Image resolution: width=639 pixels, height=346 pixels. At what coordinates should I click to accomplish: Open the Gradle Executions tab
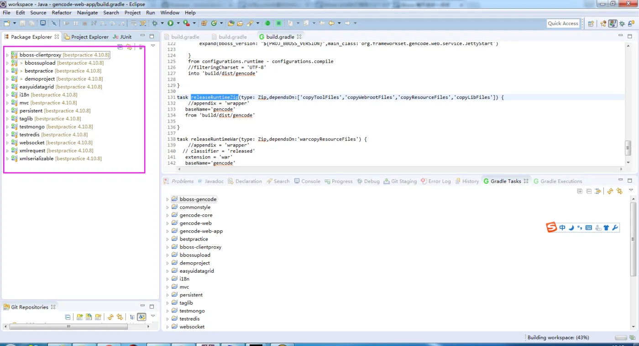click(558, 181)
